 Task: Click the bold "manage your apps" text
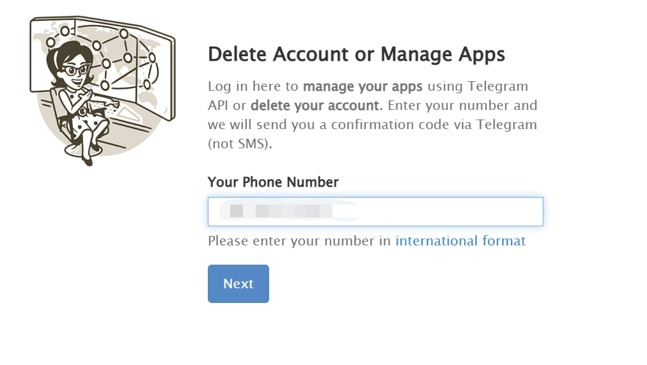363,86
